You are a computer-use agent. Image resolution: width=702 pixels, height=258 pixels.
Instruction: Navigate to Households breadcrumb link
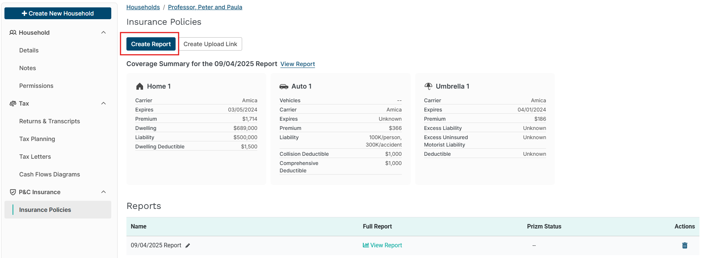(143, 7)
